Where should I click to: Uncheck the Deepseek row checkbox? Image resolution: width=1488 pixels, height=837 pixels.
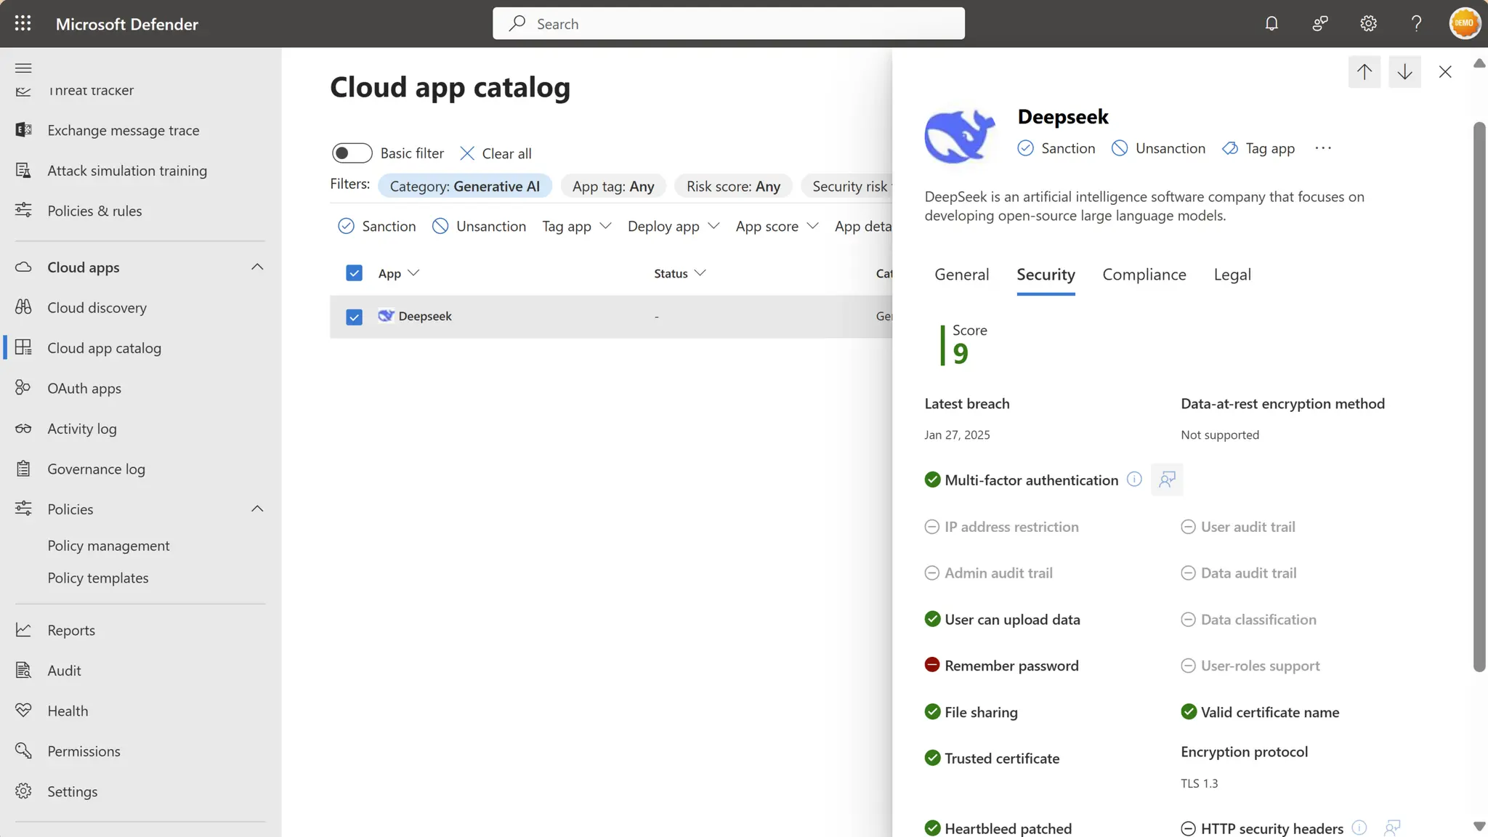[354, 317]
